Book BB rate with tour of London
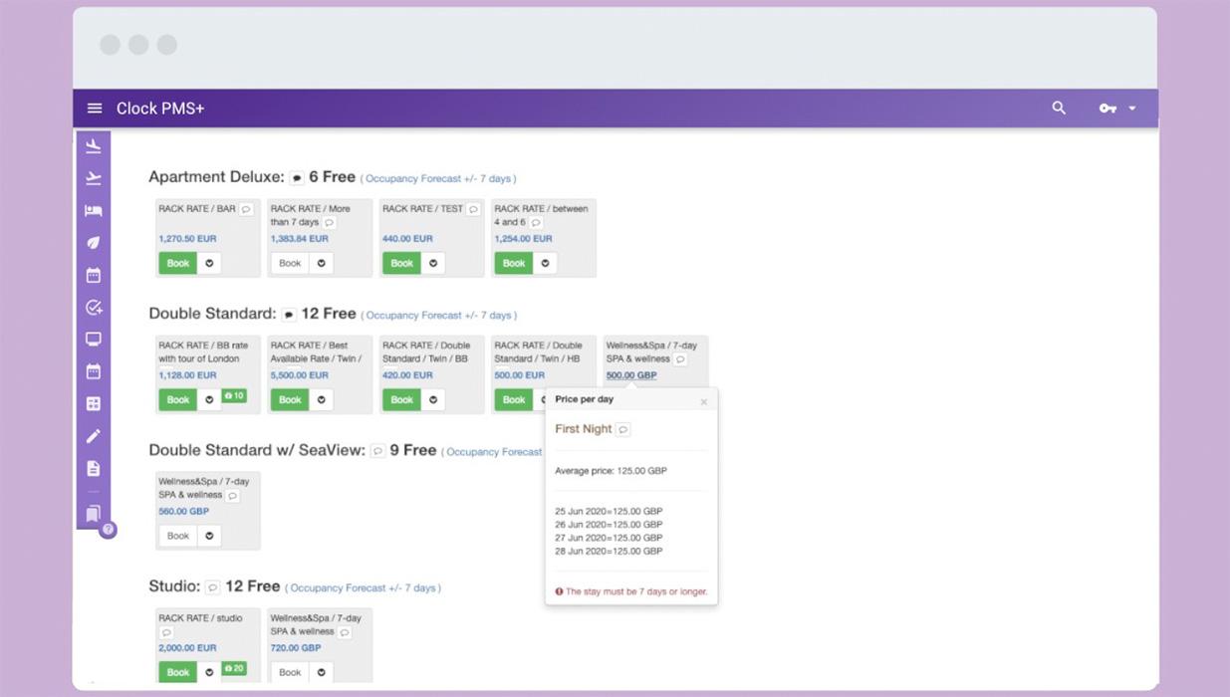The image size is (1230, 697). 178,400
